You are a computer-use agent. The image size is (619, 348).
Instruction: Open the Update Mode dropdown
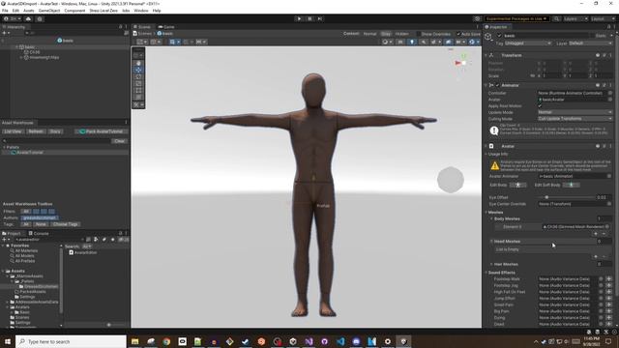(575, 112)
